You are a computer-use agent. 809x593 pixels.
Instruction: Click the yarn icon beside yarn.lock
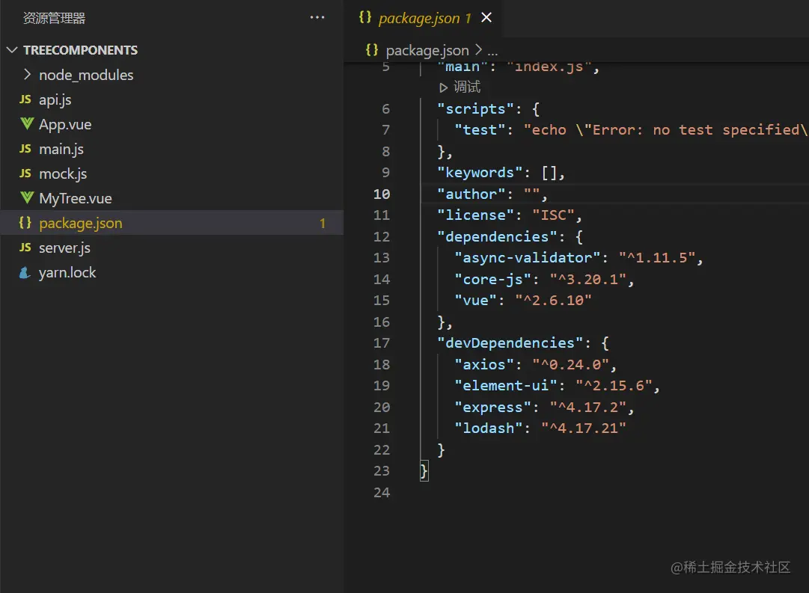(x=25, y=273)
